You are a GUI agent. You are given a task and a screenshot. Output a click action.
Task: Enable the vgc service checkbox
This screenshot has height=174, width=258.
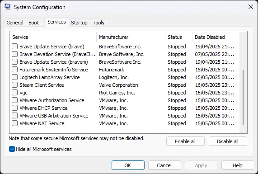pos(14,93)
